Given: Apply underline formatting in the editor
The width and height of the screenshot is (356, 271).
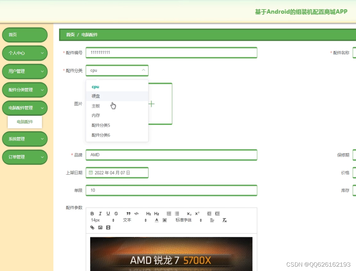Looking at the screenshot, I should [x=108, y=214].
